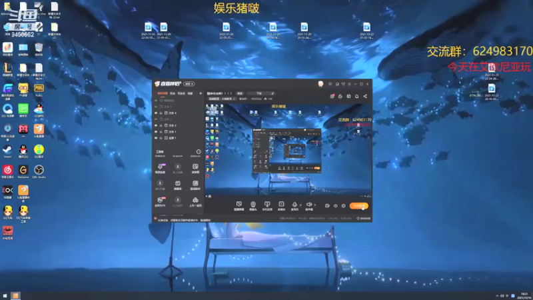Toggle visibility of source 全屏 1
The height and width of the screenshot is (300, 533).
(156, 138)
